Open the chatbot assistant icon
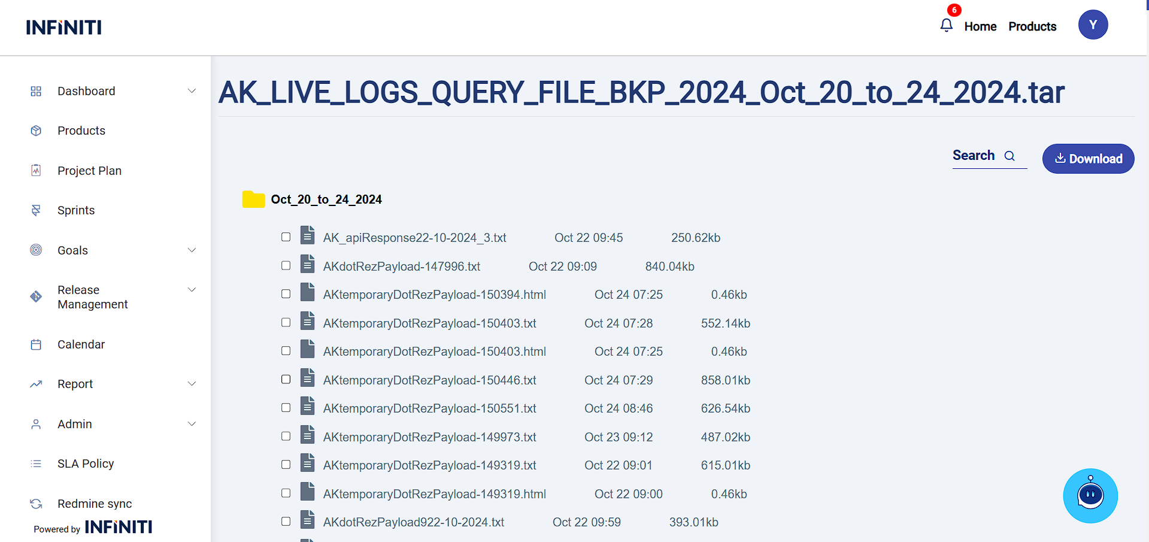 (x=1090, y=495)
